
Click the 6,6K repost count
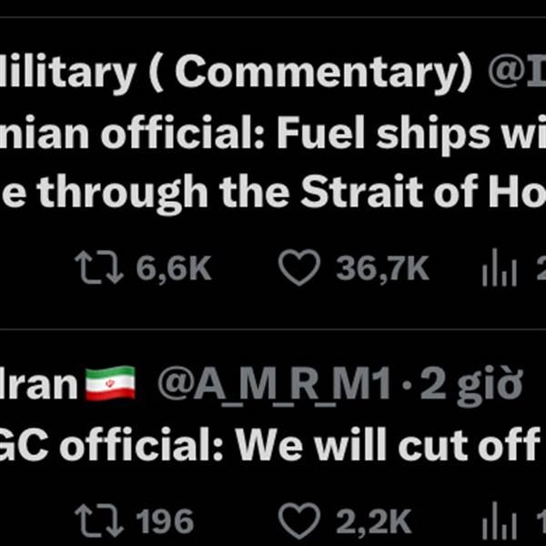pyautogui.click(x=174, y=268)
